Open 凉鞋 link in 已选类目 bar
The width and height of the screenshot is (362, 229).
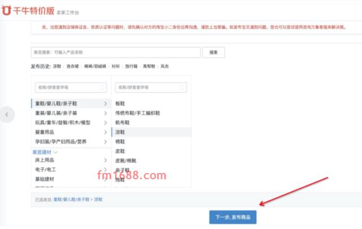98,200
